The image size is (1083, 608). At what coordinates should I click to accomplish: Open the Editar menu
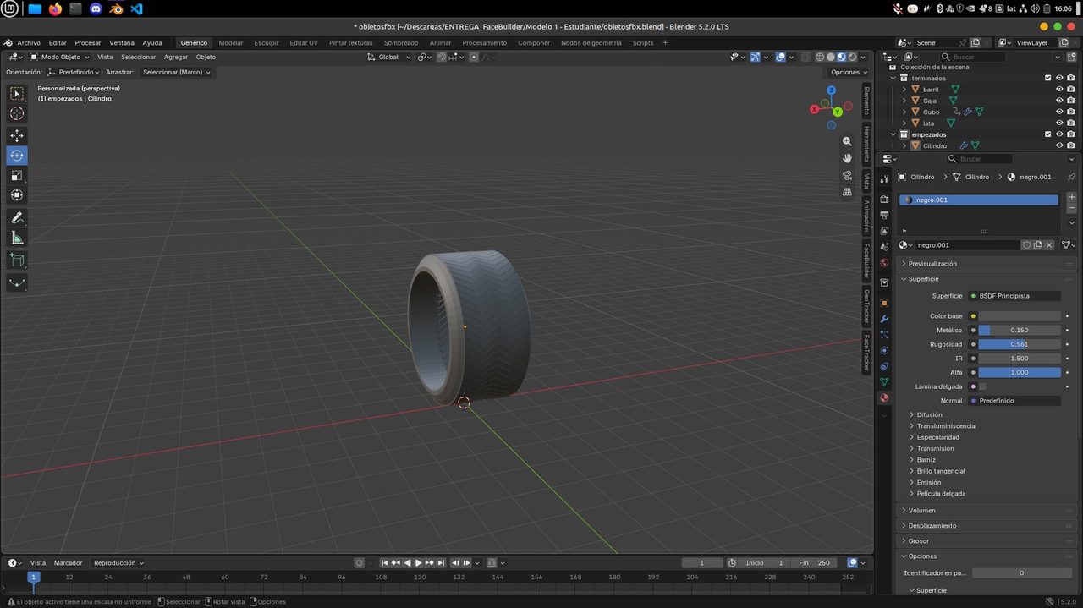(58, 42)
